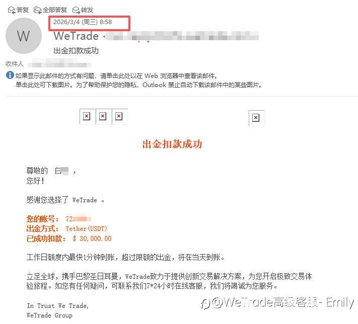This screenshot has height=324, width=358.
Task: Click the recipient field after 收件人
Action: pos(59,64)
